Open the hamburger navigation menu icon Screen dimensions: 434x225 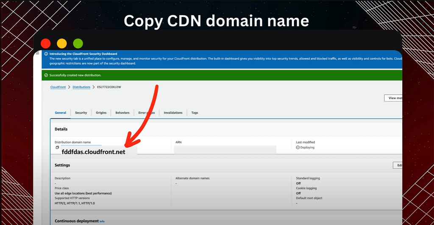click(37, 53)
